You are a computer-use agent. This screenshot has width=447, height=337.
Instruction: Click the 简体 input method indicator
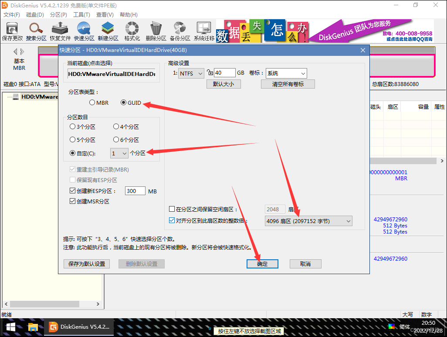404,327
